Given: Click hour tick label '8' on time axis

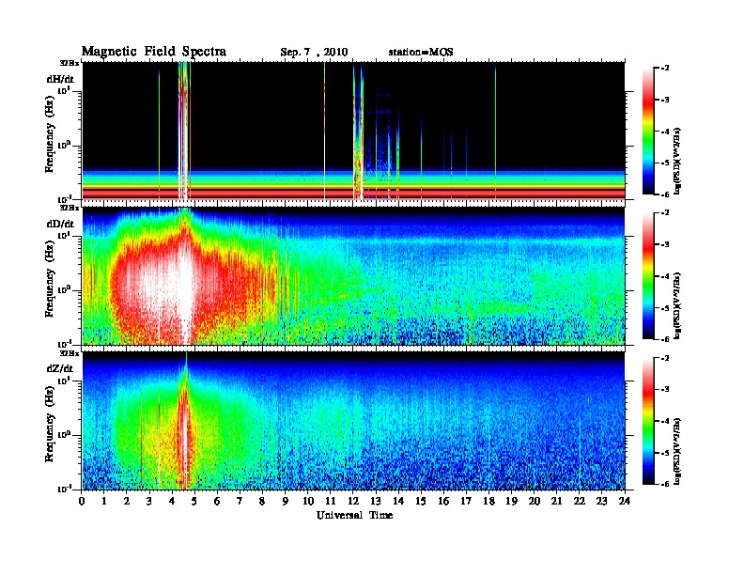Looking at the screenshot, I should click(x=262, y=502).
